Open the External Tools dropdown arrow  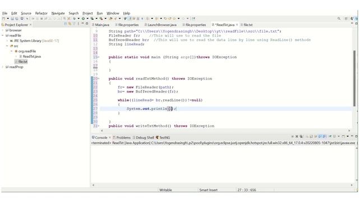[105, 19]
